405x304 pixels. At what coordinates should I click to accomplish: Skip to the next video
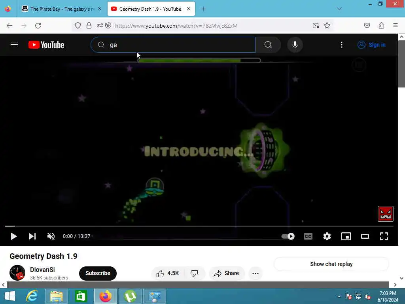click(32, 236)
